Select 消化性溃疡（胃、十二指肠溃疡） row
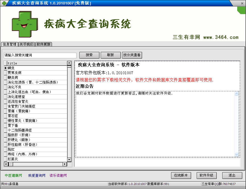The image size is (246, 189). [37, 82]
